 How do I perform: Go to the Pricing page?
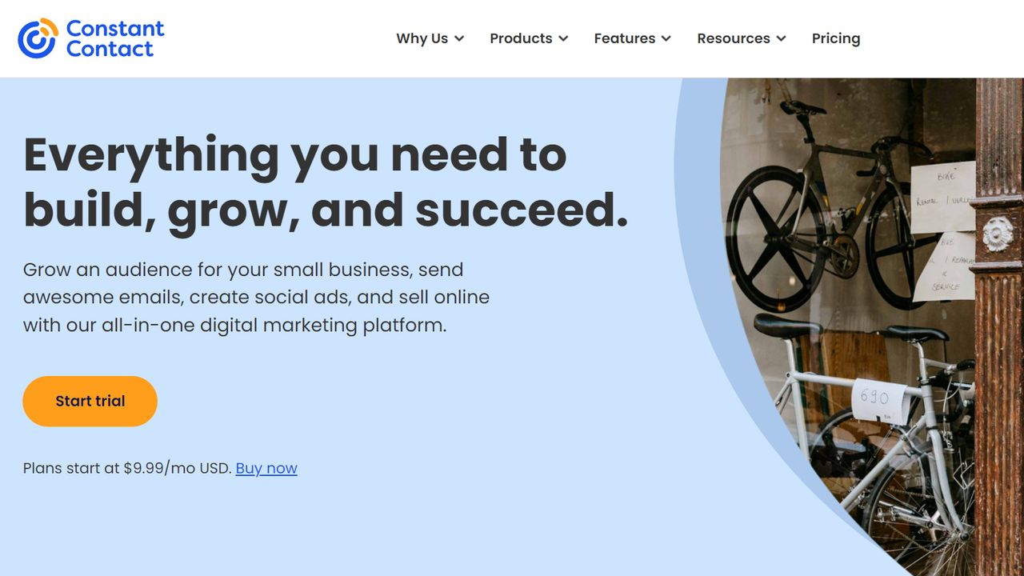(836, 38)
